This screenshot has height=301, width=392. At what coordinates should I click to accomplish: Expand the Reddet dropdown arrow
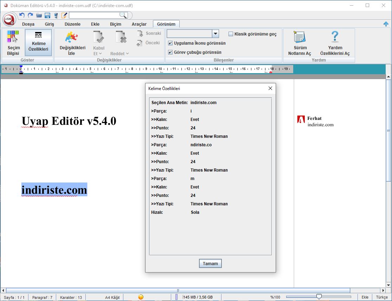(127, 53)
